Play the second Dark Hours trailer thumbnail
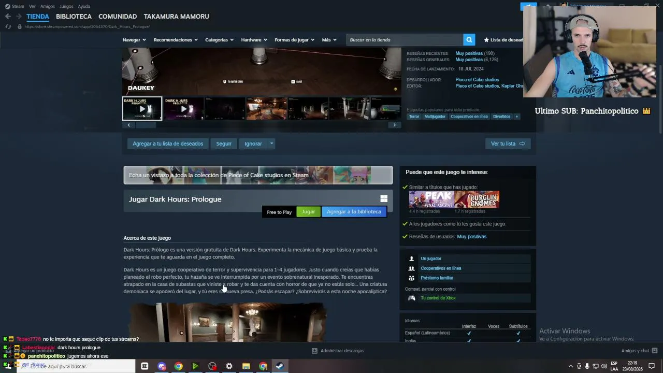Image resolution: width=663 pixels, height=373 pixels. tap(183, 109)
